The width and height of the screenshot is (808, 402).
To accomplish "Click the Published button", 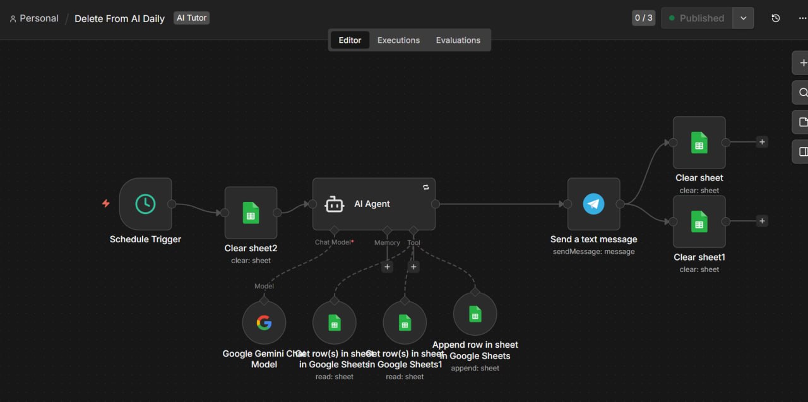I will coord(697,18).
